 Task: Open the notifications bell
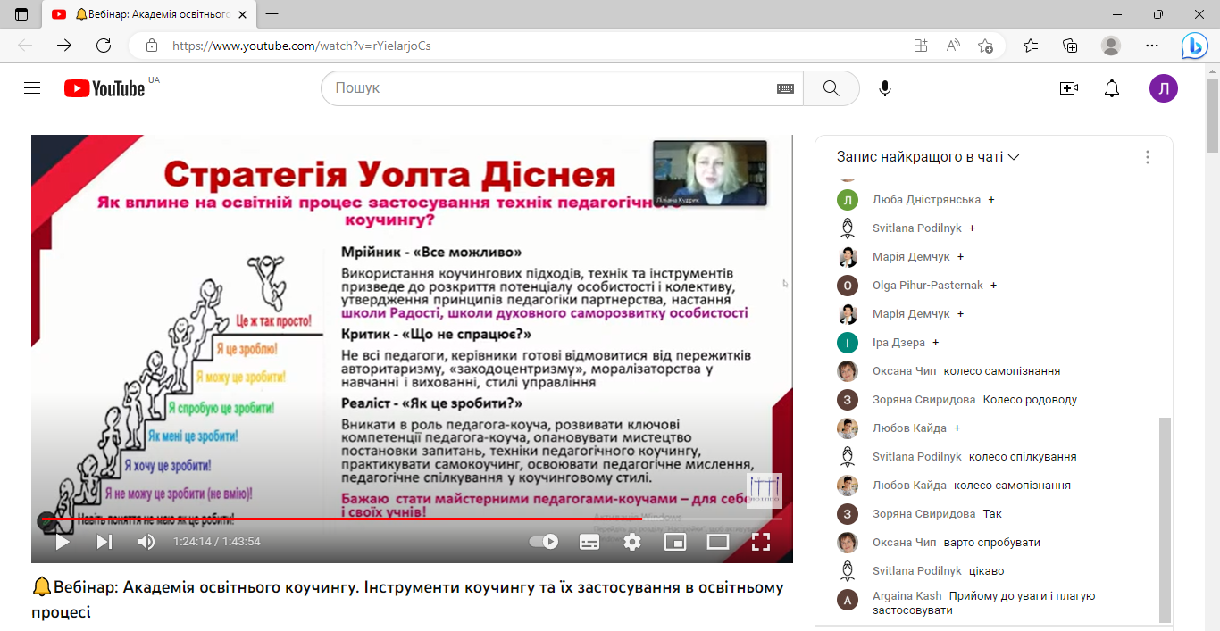coord(1112,88)
